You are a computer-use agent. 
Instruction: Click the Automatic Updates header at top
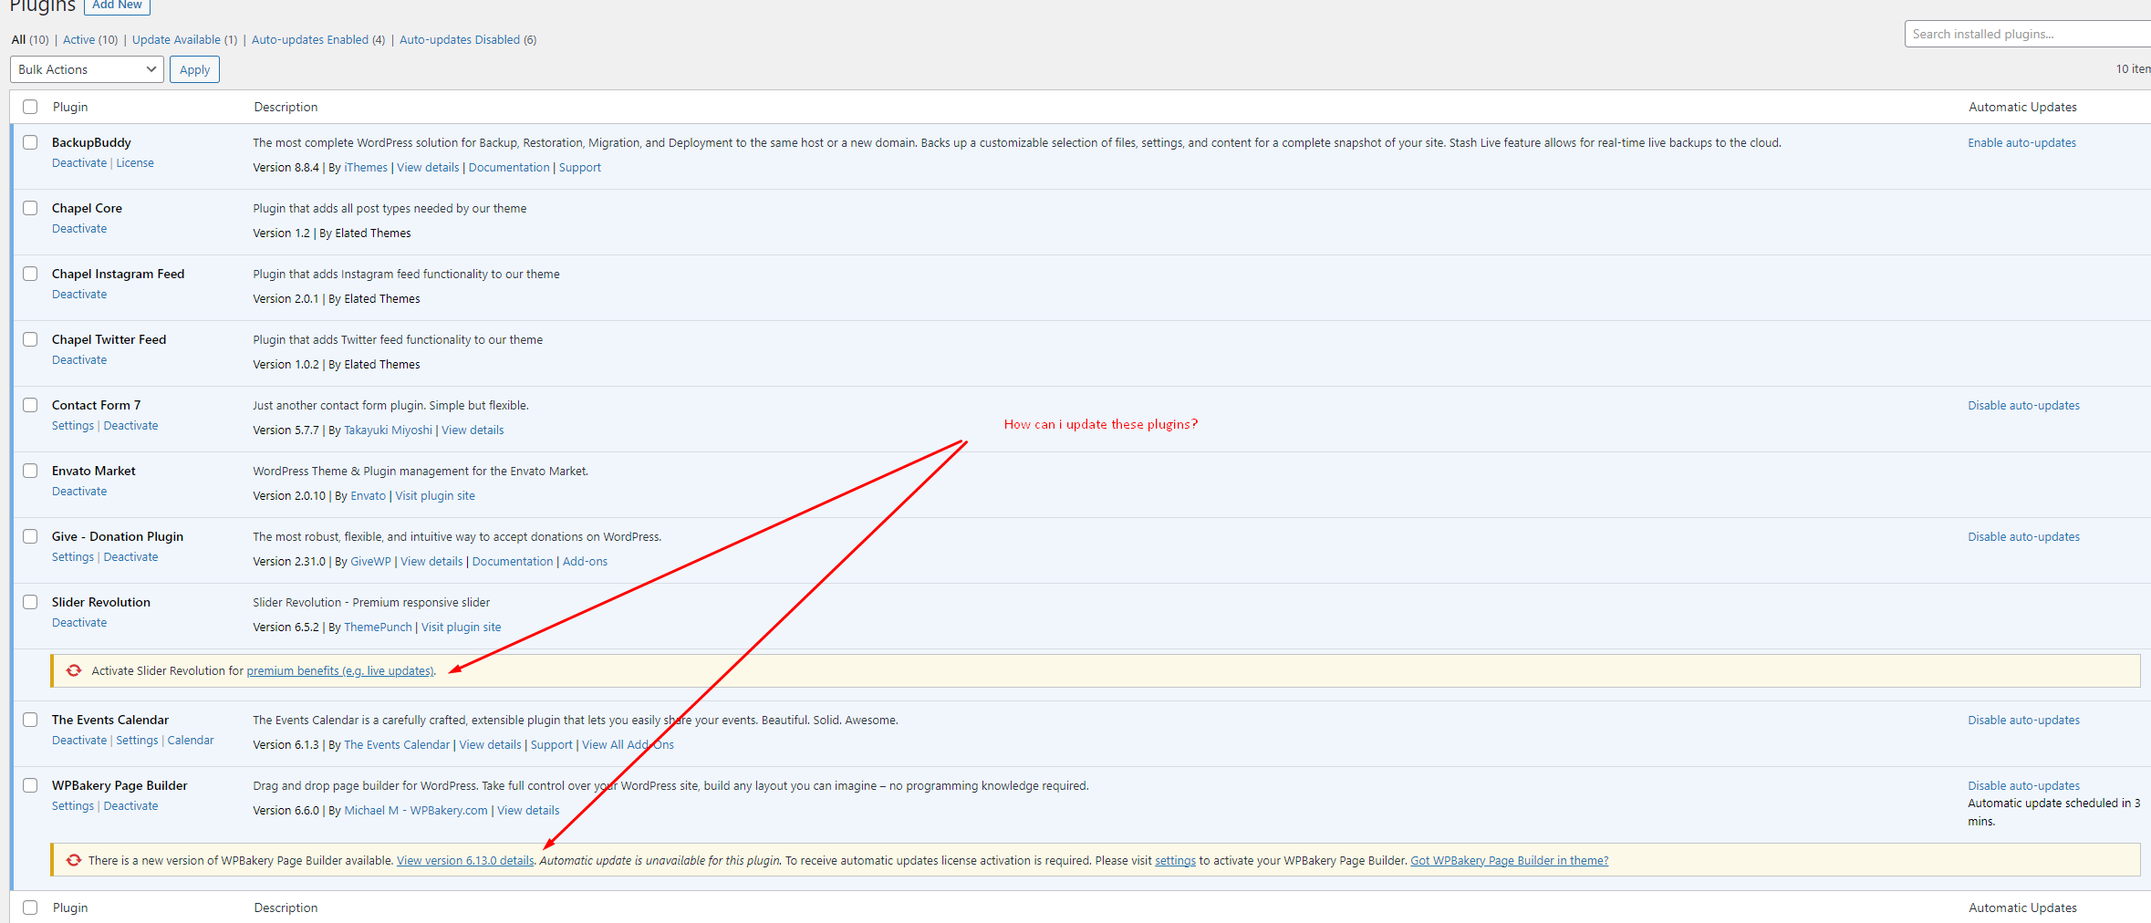click(2022, 107)
